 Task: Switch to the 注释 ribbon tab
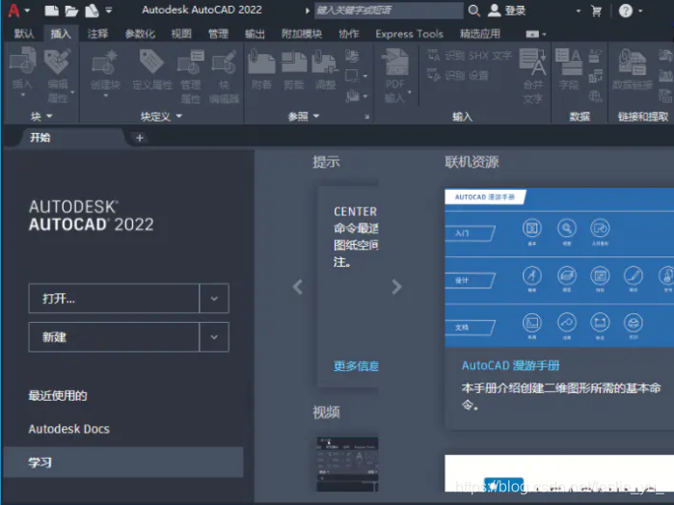[97, 34]
